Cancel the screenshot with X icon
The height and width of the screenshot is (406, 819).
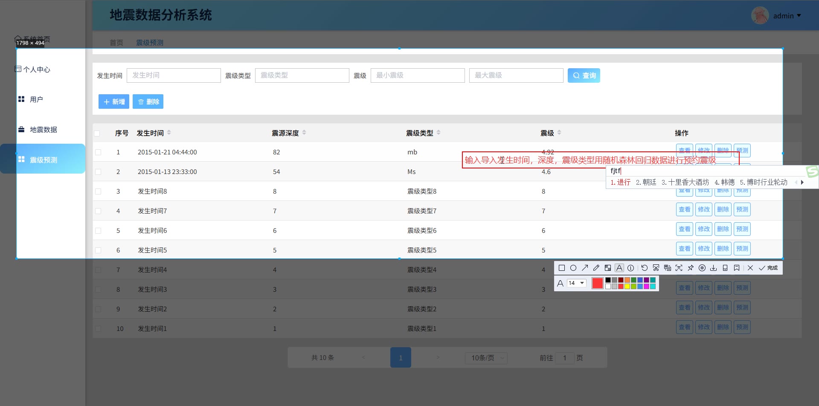point(750,268)
